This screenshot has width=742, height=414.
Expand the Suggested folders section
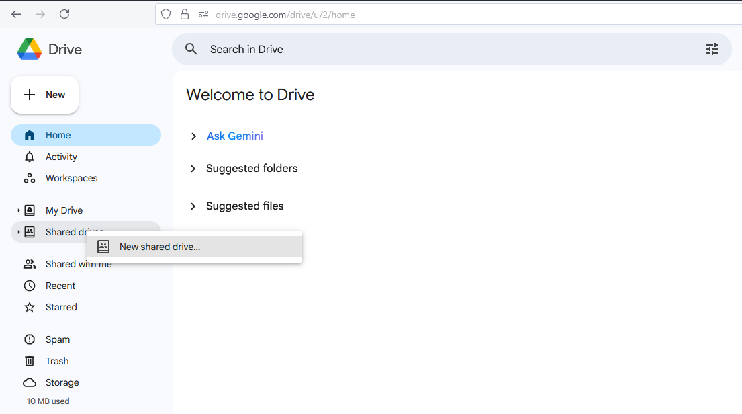coord(193,169)
